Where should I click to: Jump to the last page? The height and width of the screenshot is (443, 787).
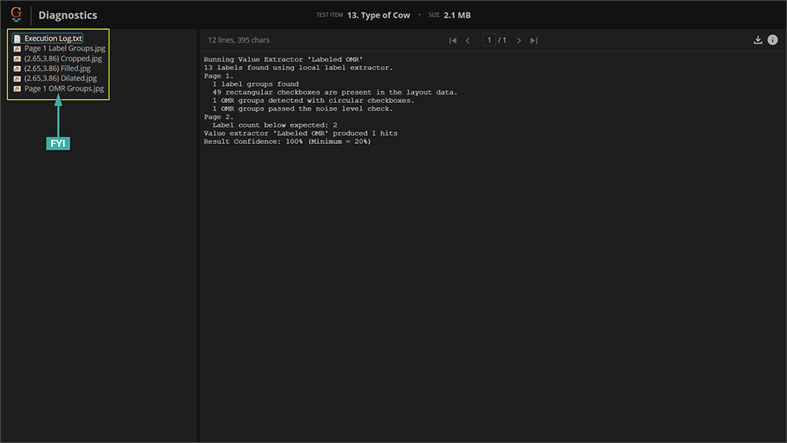(534, 40)
